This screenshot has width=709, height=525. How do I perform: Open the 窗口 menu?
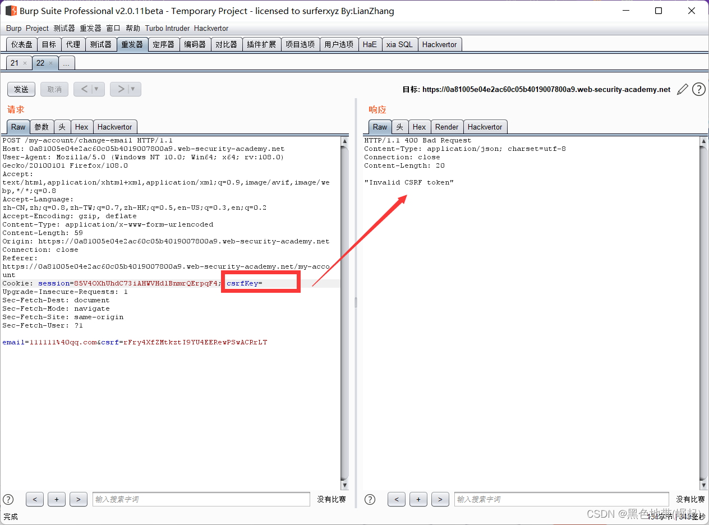tap(113, 28)
